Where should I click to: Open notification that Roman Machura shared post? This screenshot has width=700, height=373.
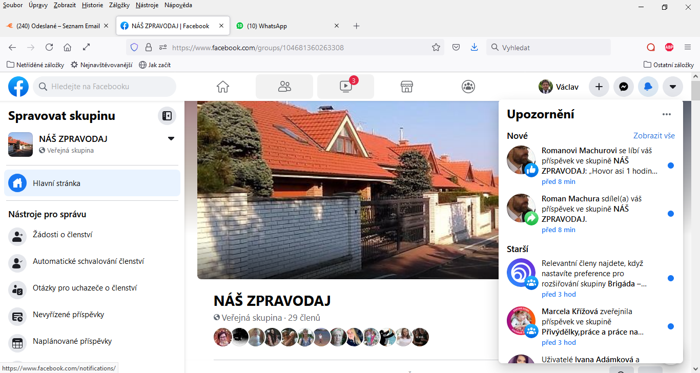coord(590,214)
